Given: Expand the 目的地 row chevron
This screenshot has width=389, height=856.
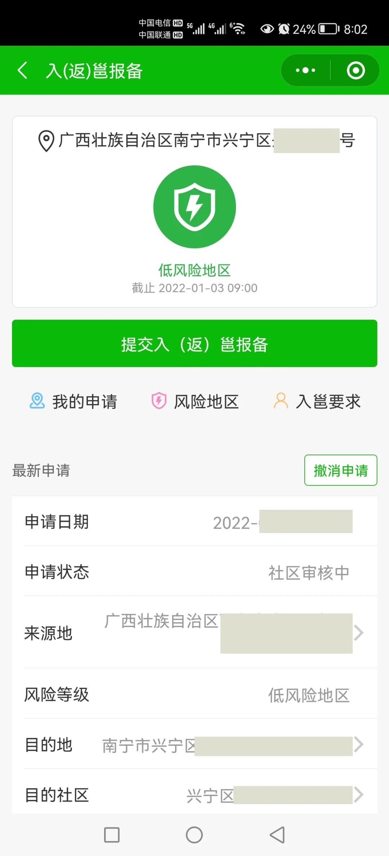Looking at the screenshot, I should [x=359, y=744].
